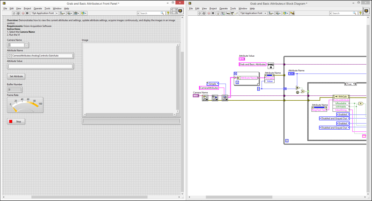
Task: Click the Grab and Basic Attributes string constant
Action: tap(253, 64)
